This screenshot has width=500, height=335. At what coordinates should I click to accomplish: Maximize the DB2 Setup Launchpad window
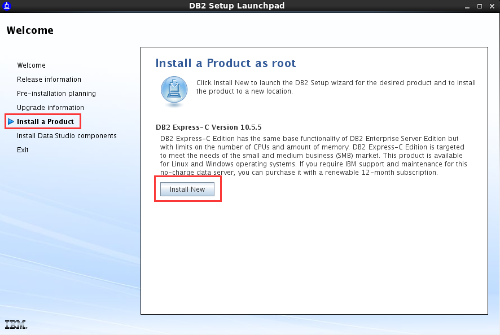coord(479,6)
